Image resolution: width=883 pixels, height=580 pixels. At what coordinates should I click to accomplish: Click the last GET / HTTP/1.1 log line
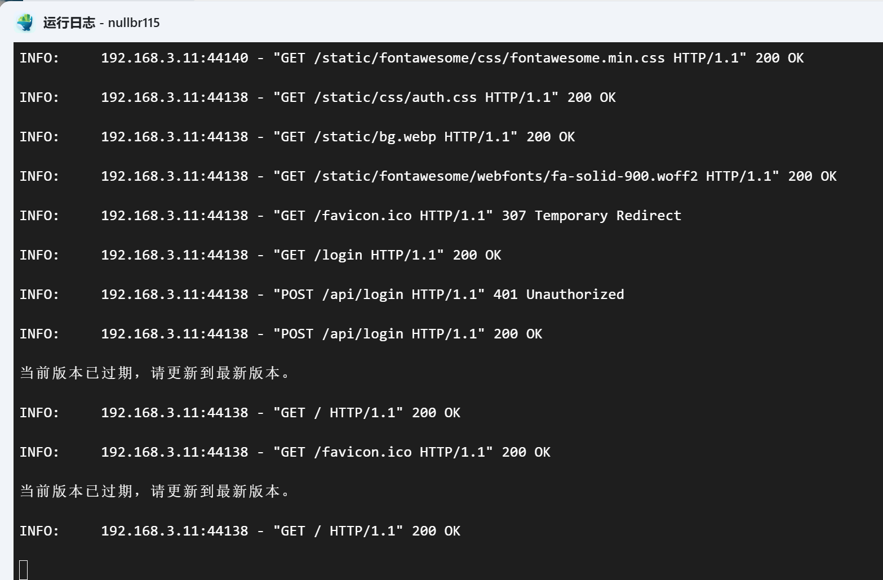tap(239, 531)
